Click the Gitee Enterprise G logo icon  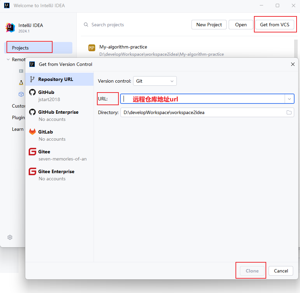[32, 171]
